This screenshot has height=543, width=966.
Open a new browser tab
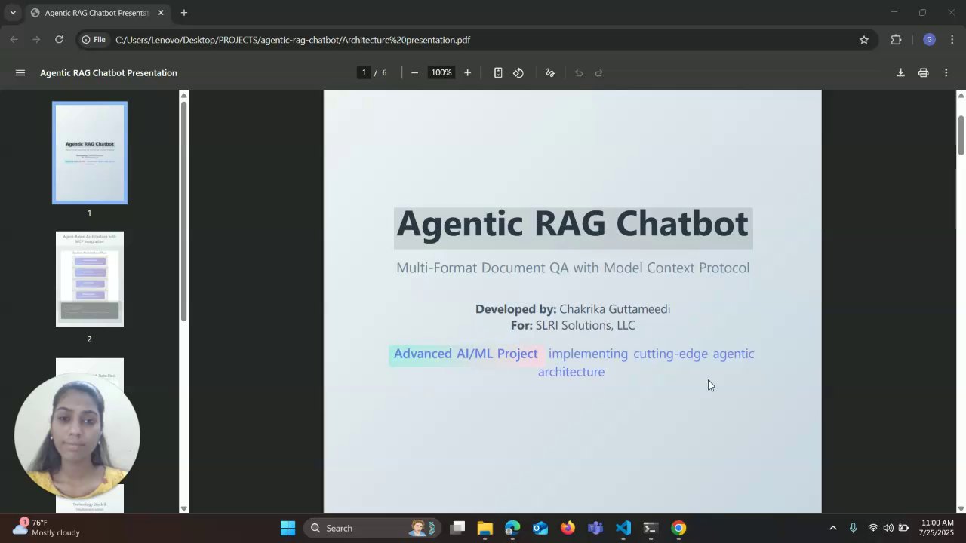(183, 13)
